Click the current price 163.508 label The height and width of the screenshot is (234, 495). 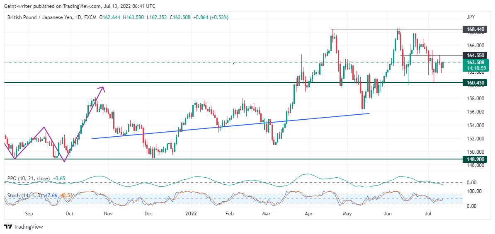tap(476, 62)
